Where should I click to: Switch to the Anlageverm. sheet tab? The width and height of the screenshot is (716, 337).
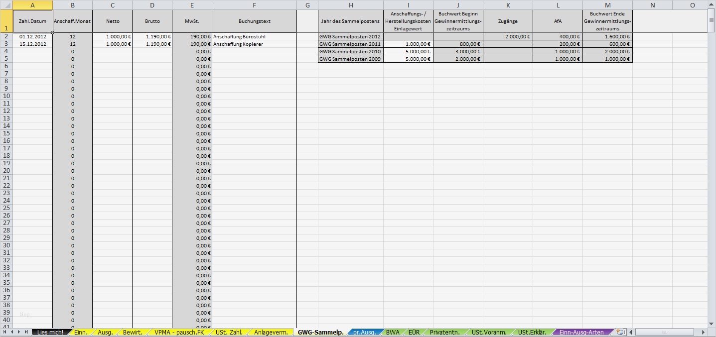(271, 331)
